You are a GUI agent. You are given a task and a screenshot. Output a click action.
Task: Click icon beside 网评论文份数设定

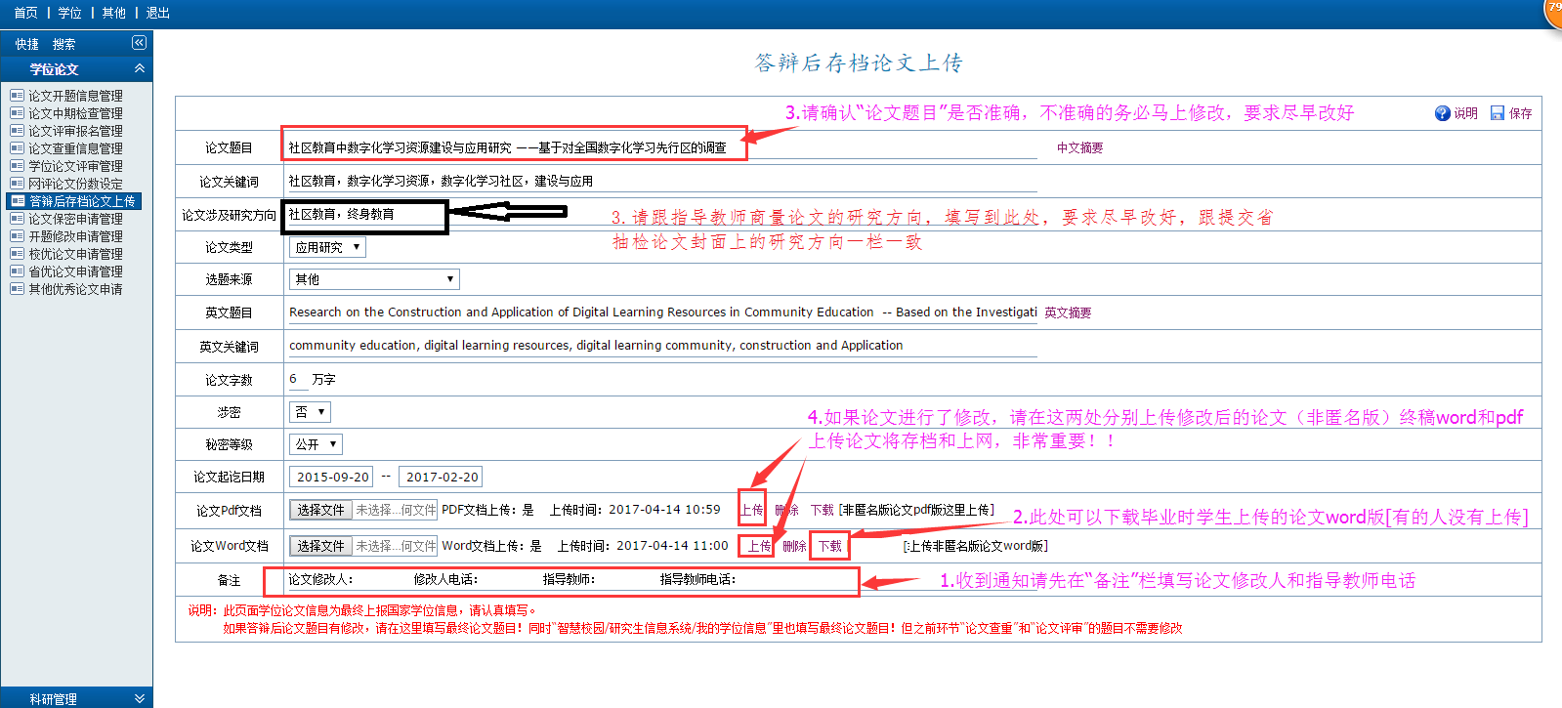tap(17, 184)
